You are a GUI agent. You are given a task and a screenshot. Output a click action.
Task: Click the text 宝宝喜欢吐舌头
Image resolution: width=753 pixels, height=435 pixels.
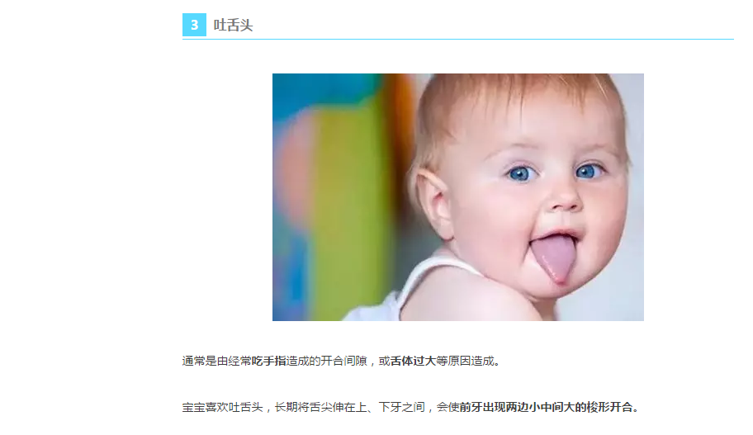tap(222, 407)
